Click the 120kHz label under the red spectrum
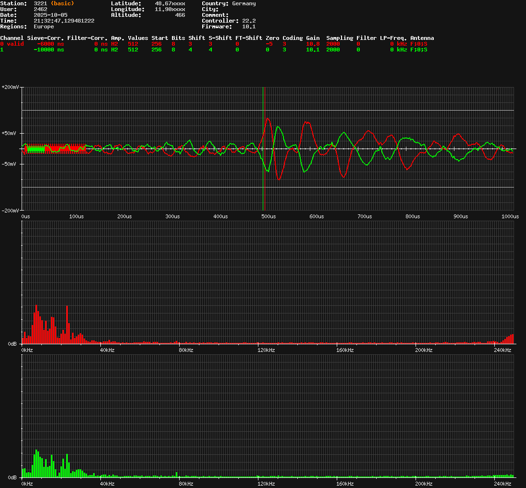This screenshot has height=488, width=526. click(x=266, y=350)
